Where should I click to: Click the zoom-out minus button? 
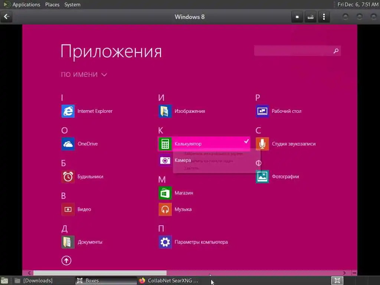pyautogui.click(x=354, y=273)
